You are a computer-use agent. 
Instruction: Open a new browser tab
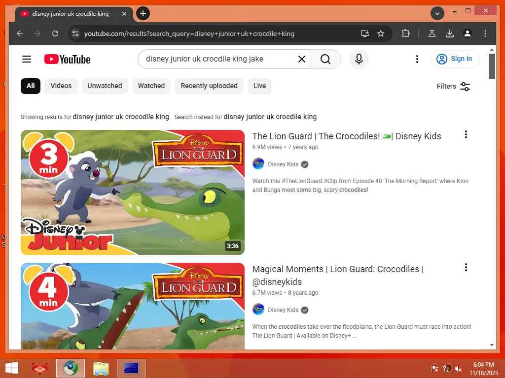click(143, 13)
